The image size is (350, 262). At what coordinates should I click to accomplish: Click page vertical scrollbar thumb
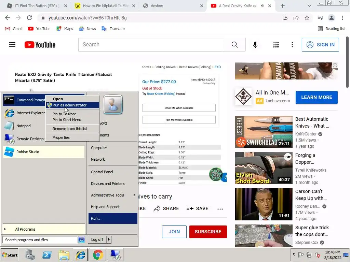coord(347,62)
